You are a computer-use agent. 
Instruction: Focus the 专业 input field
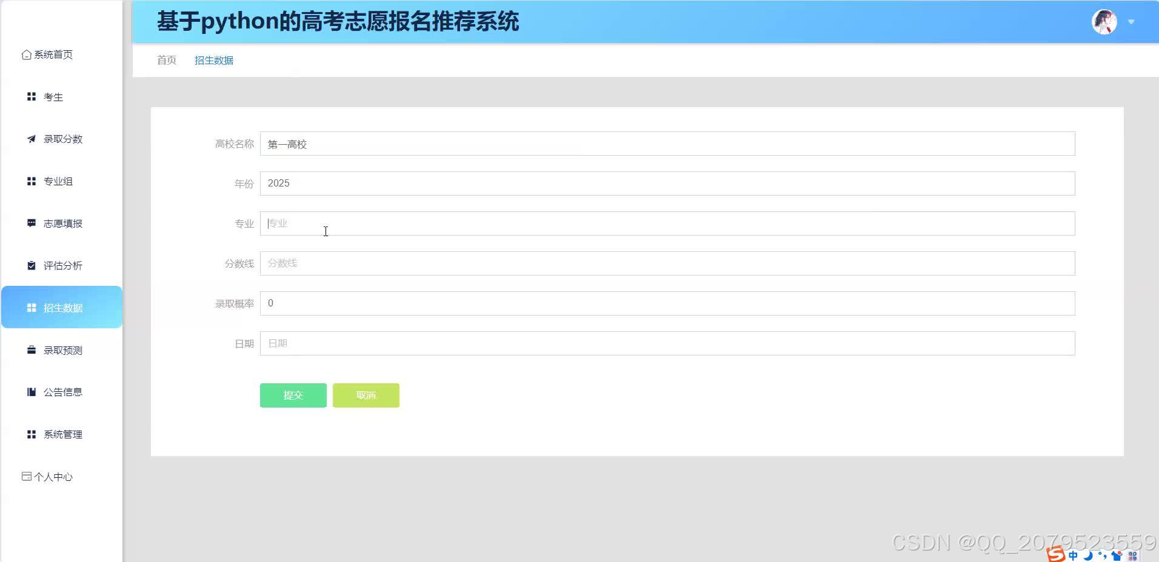pyautogui.click(x=667, y=223)
